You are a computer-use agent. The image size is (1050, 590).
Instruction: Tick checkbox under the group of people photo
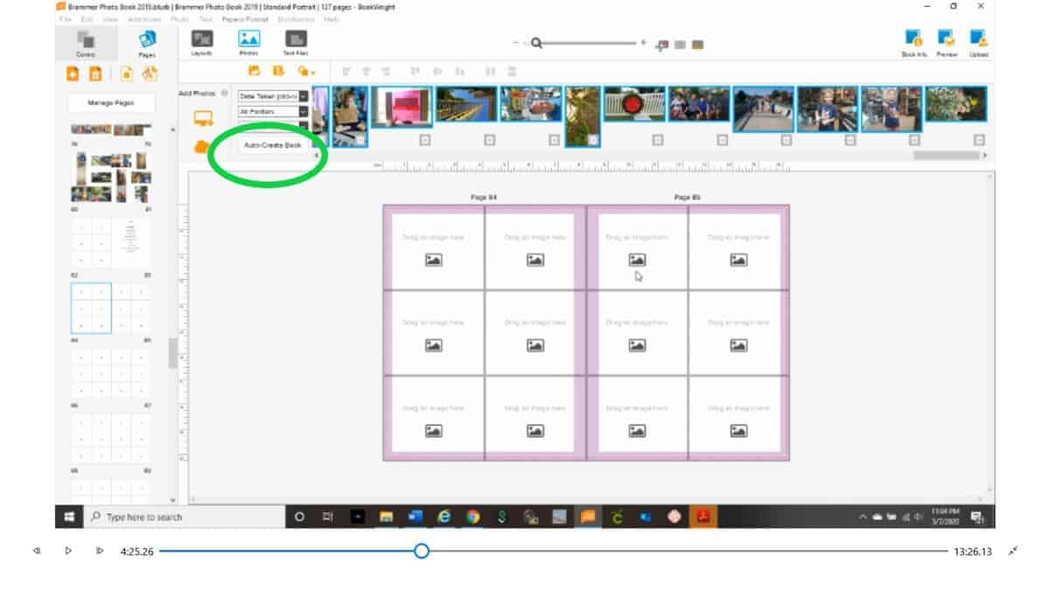(x=722, y=140)
